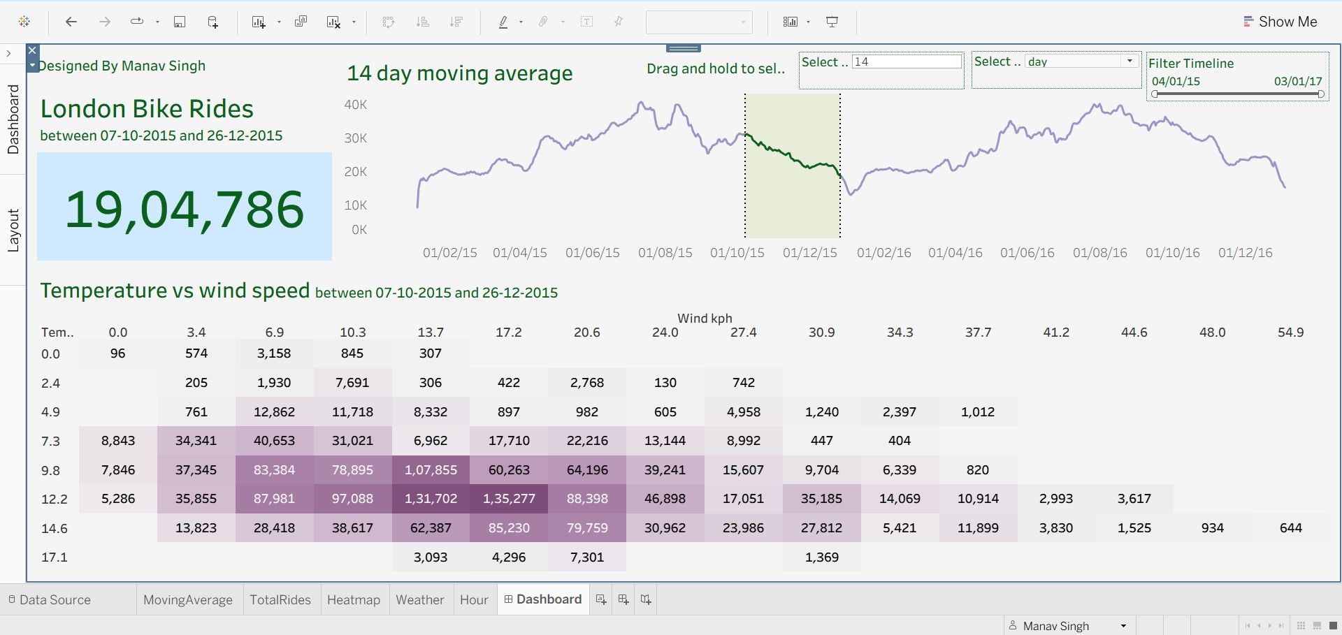Click the Highlight pen icon

click(503, 22)
